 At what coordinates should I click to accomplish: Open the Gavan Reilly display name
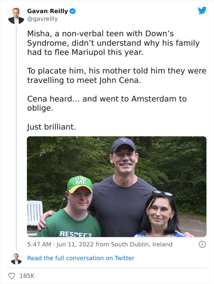(47, 11)
